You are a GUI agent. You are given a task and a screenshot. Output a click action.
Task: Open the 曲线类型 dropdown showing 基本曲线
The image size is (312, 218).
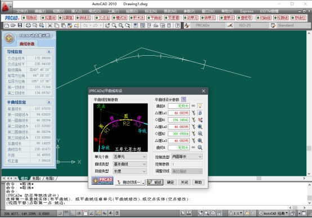(x=130, y=164)
